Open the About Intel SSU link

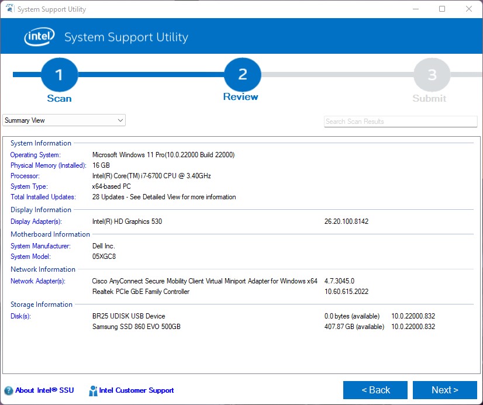click(44, 390)
